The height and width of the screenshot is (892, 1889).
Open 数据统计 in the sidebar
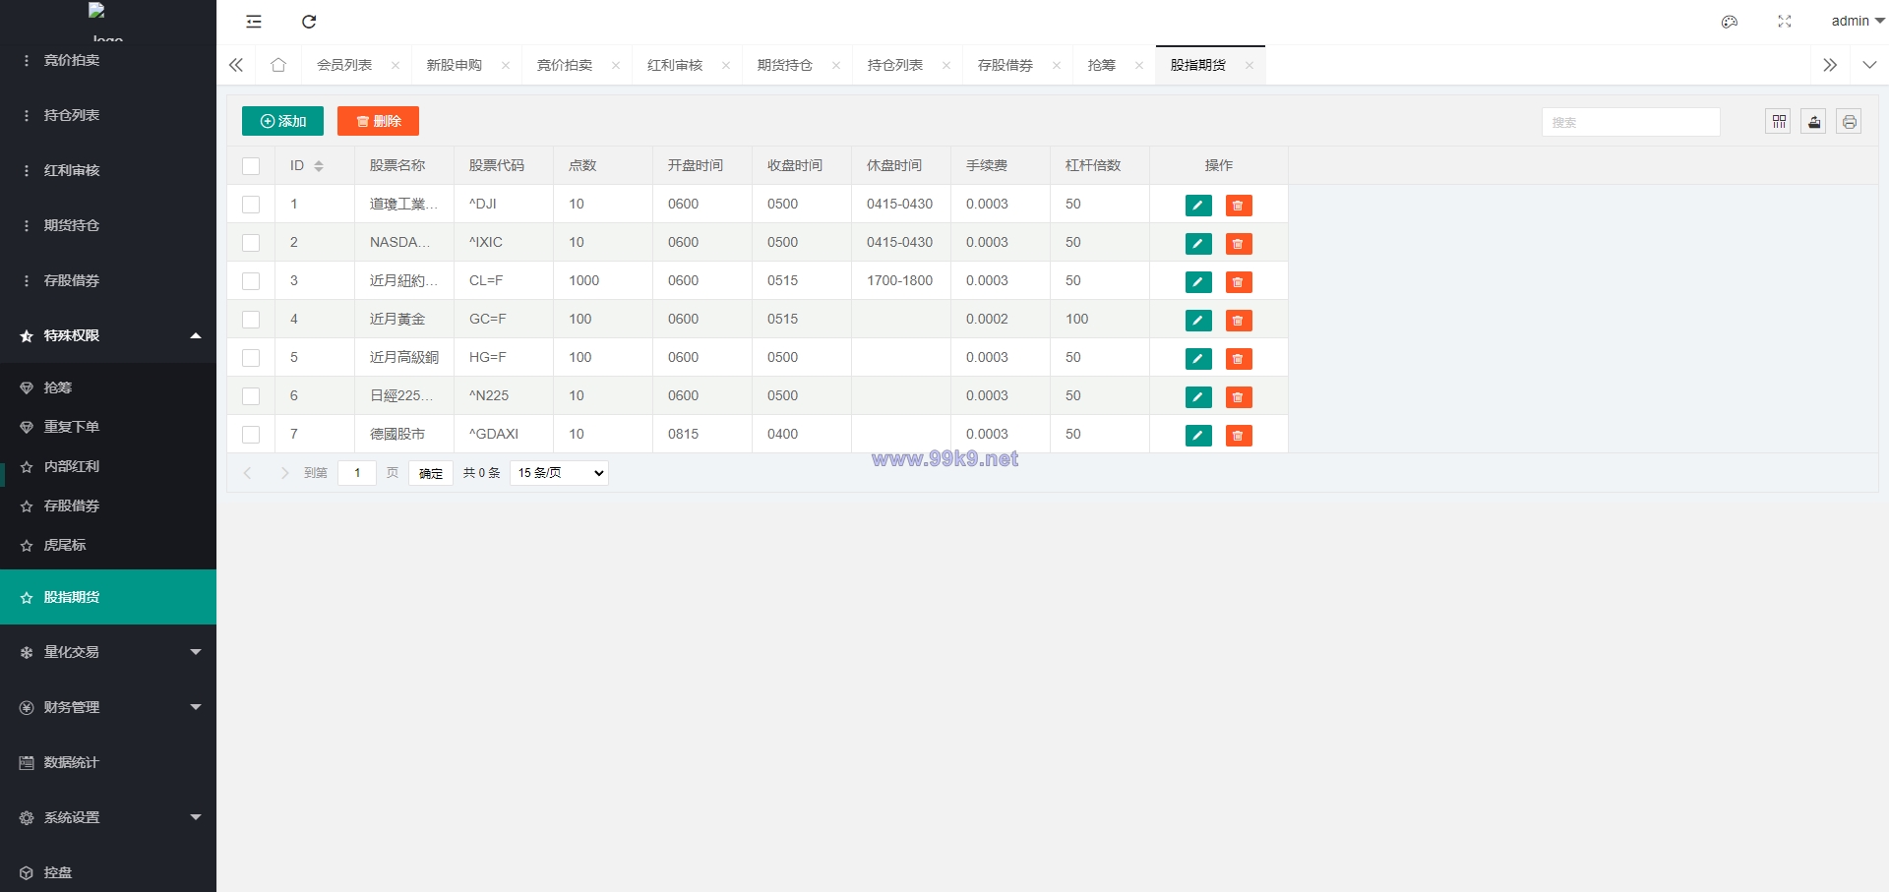pos(108,762)
